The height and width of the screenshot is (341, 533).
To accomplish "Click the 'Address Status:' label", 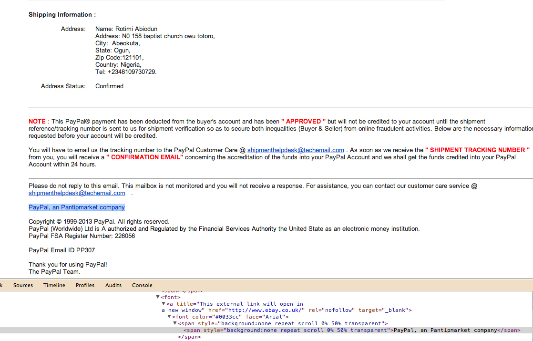I will (63, 86).
